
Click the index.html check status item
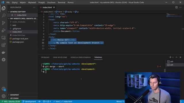coord(67,102)
